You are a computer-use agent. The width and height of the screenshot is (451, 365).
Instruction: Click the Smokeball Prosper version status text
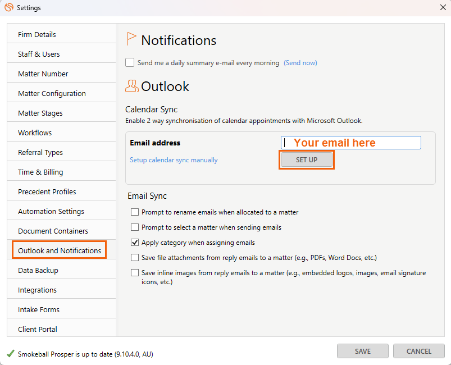tap(85, 354)
